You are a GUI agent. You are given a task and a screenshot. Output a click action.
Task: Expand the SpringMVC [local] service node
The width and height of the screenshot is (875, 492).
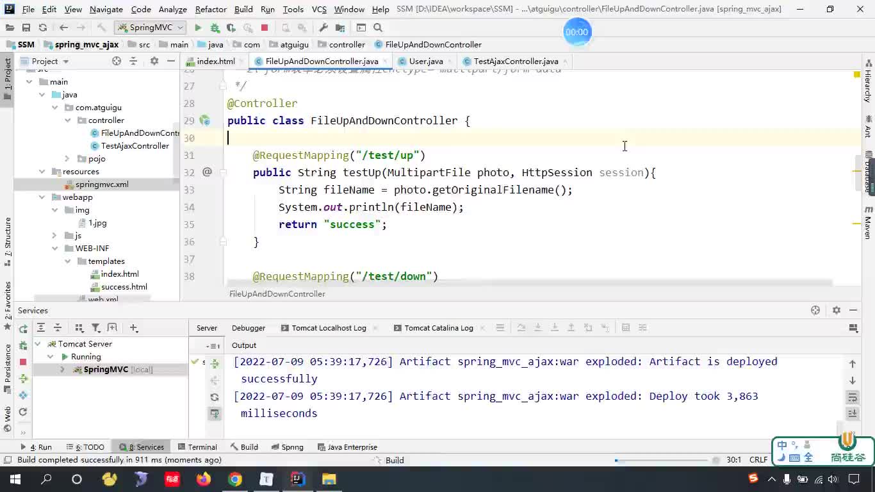pos(62,370)
